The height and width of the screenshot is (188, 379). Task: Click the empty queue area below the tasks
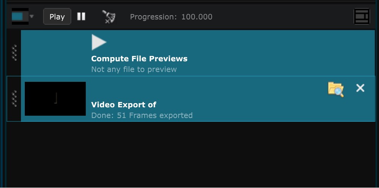pyautogui.click(x=191, y=155)
